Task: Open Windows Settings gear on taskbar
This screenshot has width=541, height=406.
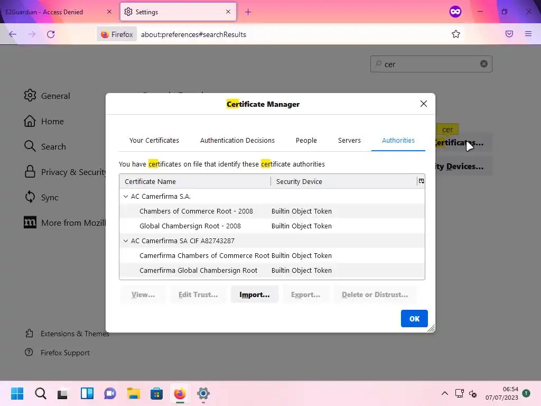Action: (x=203, y=393)
